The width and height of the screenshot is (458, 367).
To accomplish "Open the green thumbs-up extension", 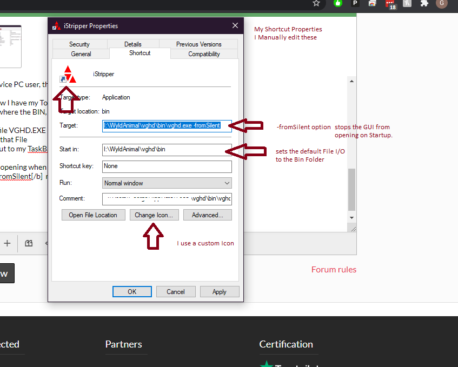I will 338,3.
